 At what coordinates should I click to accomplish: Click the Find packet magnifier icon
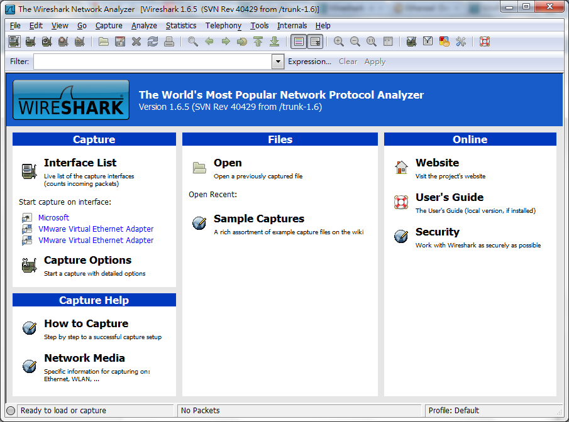click(x=193, y=41)
